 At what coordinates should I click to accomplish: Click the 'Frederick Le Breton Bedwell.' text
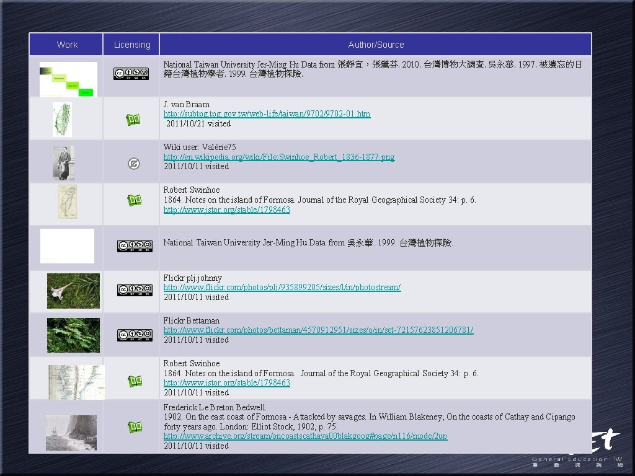215,407
